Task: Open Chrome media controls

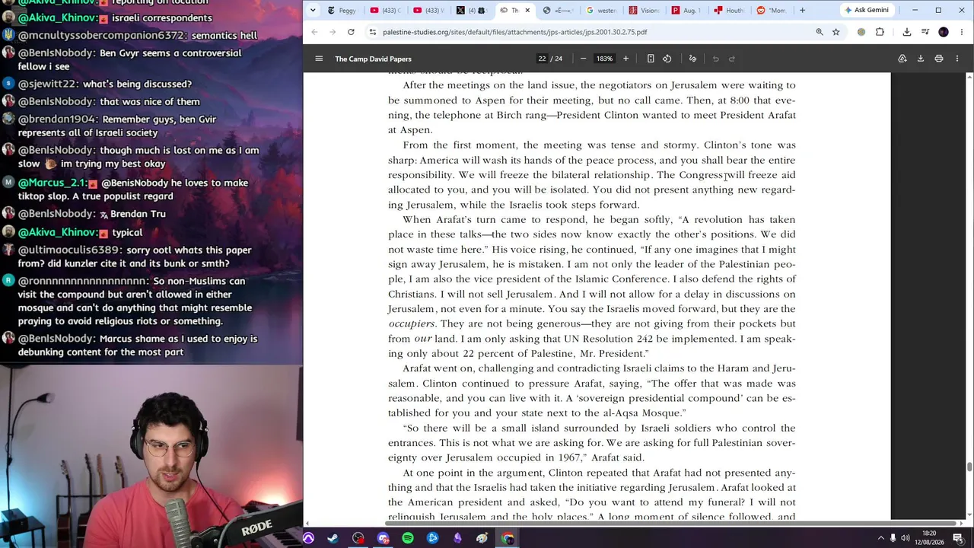Action: pos(925,32)
